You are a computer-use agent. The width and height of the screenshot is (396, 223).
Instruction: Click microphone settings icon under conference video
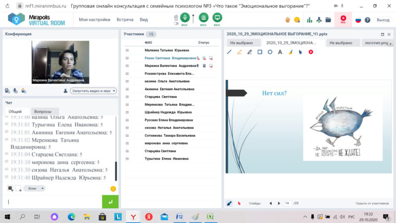[x=15, y=91]
